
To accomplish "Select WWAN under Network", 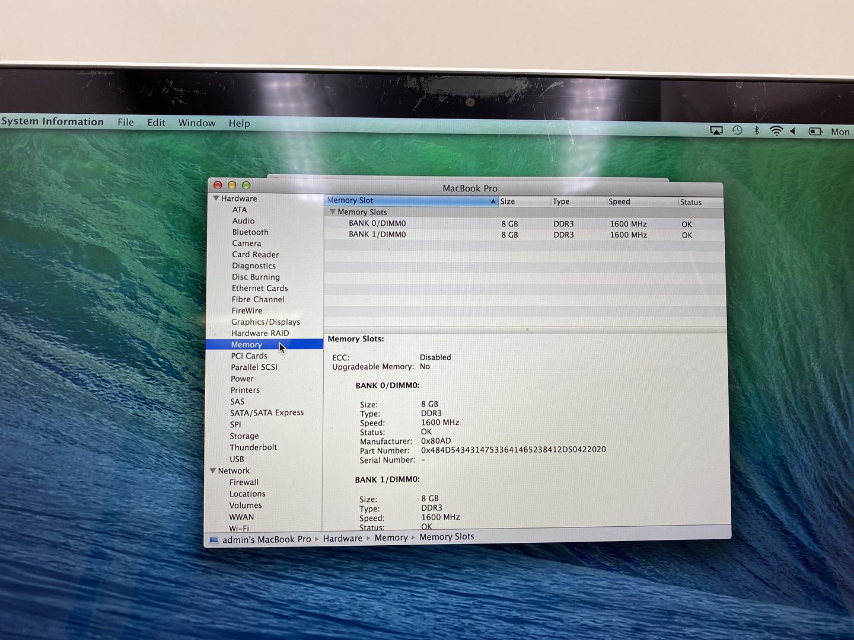I will tap(241, 517).
